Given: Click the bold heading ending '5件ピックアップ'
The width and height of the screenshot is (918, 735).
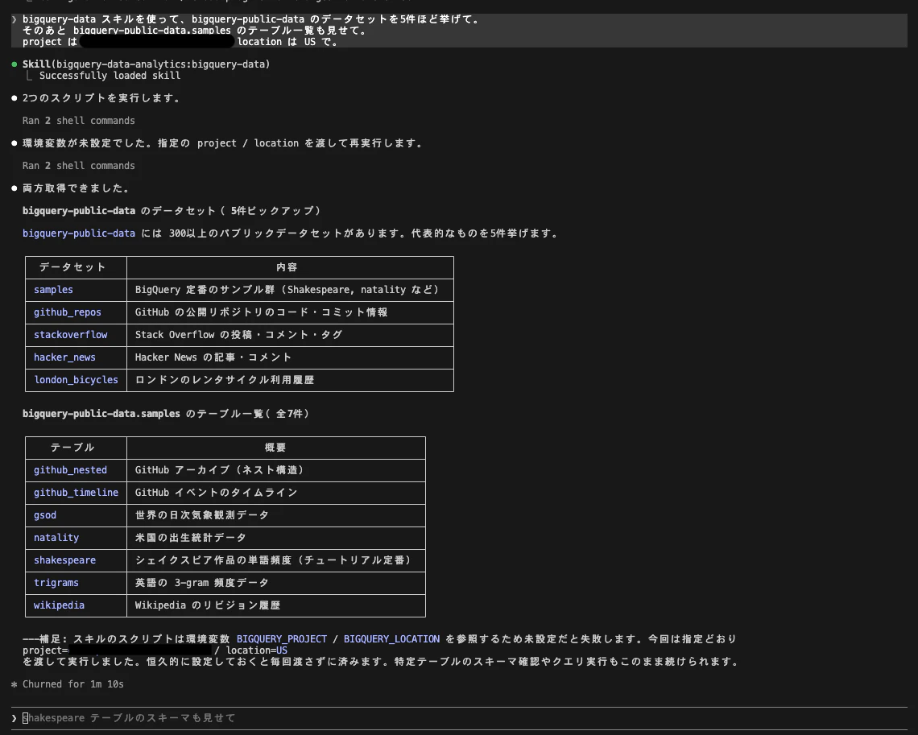Looking at the screenshot, I should pyautogui.click(x=172, y=211).
